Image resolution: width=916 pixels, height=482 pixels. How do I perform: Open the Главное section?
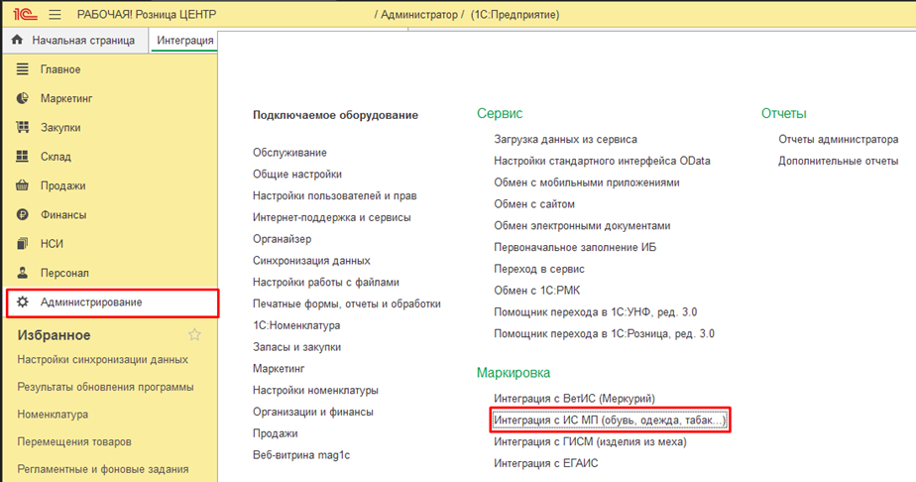[x=60, y=69]
